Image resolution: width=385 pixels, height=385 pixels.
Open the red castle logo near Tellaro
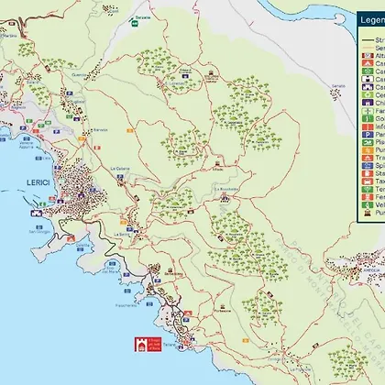click(x=148, y=345)
